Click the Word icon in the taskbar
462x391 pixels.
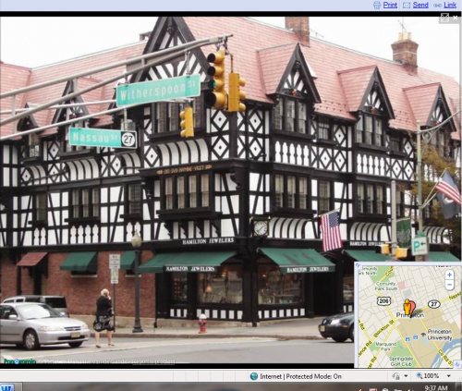coord(7,387)
